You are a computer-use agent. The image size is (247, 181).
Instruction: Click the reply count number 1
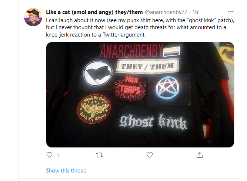tap(58, 156)
